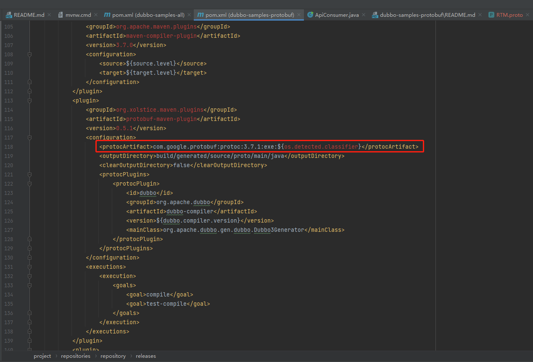This screenshot has height=362, width=533.
Task: Click 'Dubbo3Generator' mainClass text
Action: point(279,230)
